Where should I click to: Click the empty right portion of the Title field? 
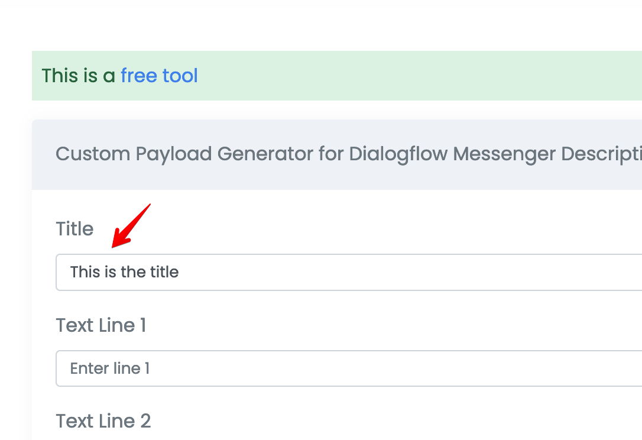click(x=410, y=273)
